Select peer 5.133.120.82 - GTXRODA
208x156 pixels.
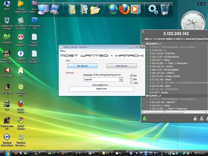(x=162, y=53)
